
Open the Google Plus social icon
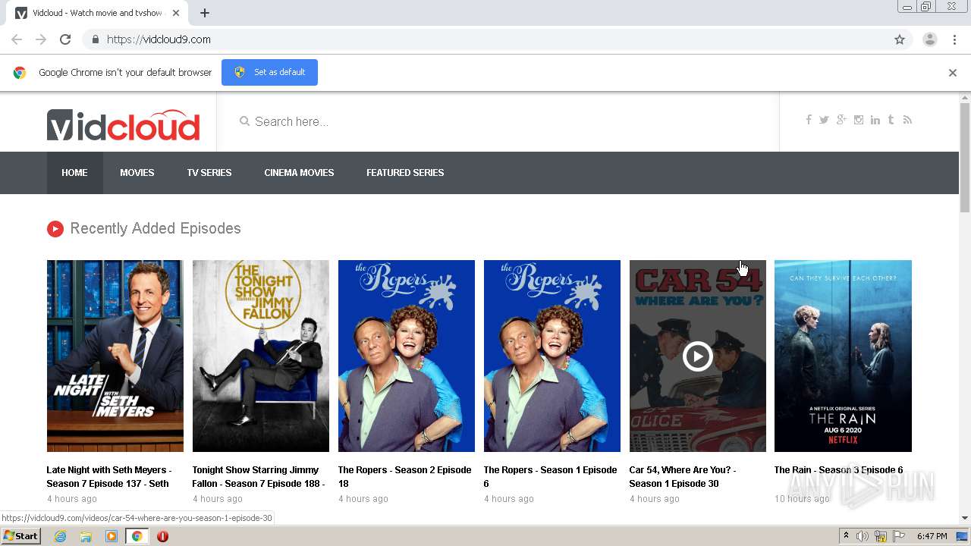[x=841, y=120]
